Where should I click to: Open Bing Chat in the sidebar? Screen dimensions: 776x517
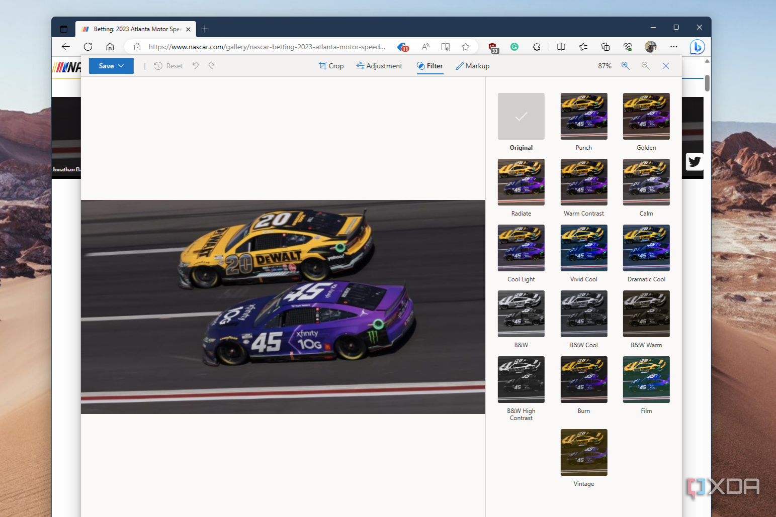[x=697, y=47]
